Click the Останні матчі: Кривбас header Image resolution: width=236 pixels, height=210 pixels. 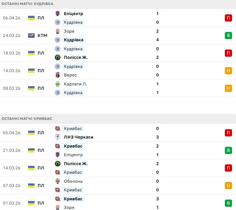[27, 118]
